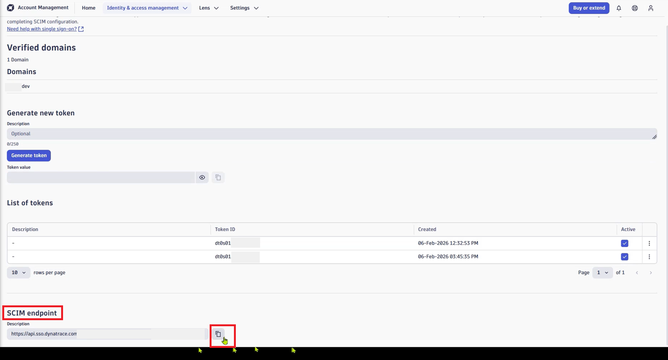The height and width of the screenshot is (360, 668).
Task: Expand the Lens menu
Action: 208,8
